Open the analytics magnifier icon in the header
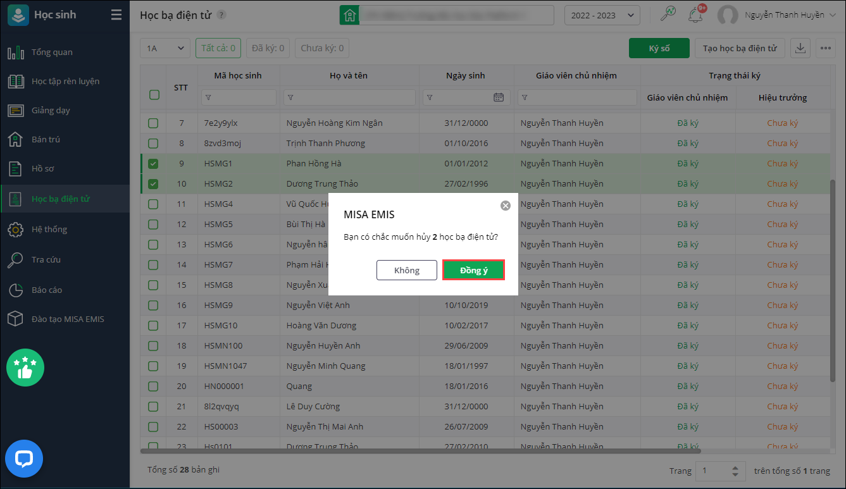The width and height of the screenshot is (846, 489). coord(668,14)
